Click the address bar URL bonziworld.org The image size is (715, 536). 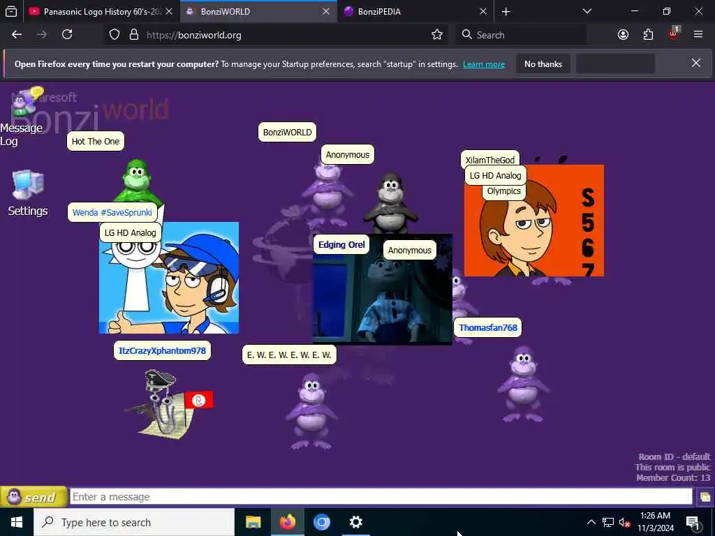tap(194, 35)
